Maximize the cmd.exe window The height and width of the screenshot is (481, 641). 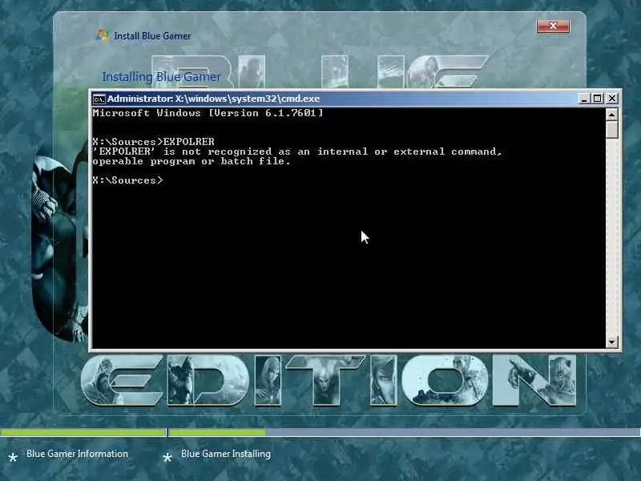pyautogui.click(x=597, y=99)
